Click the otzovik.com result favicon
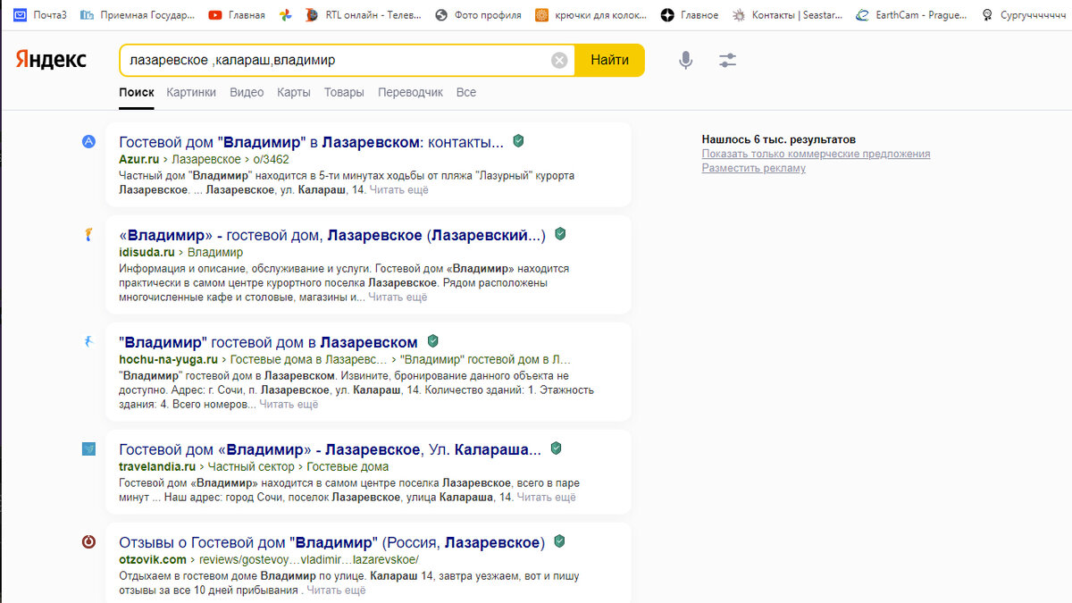Viewport: 1072px width, 603px height. point(88,541)
